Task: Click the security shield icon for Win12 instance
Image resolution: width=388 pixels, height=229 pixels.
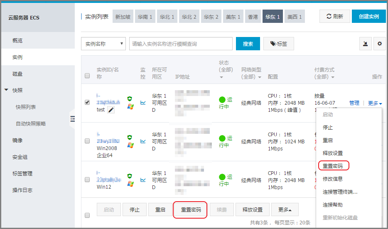Action: (130, 176)
